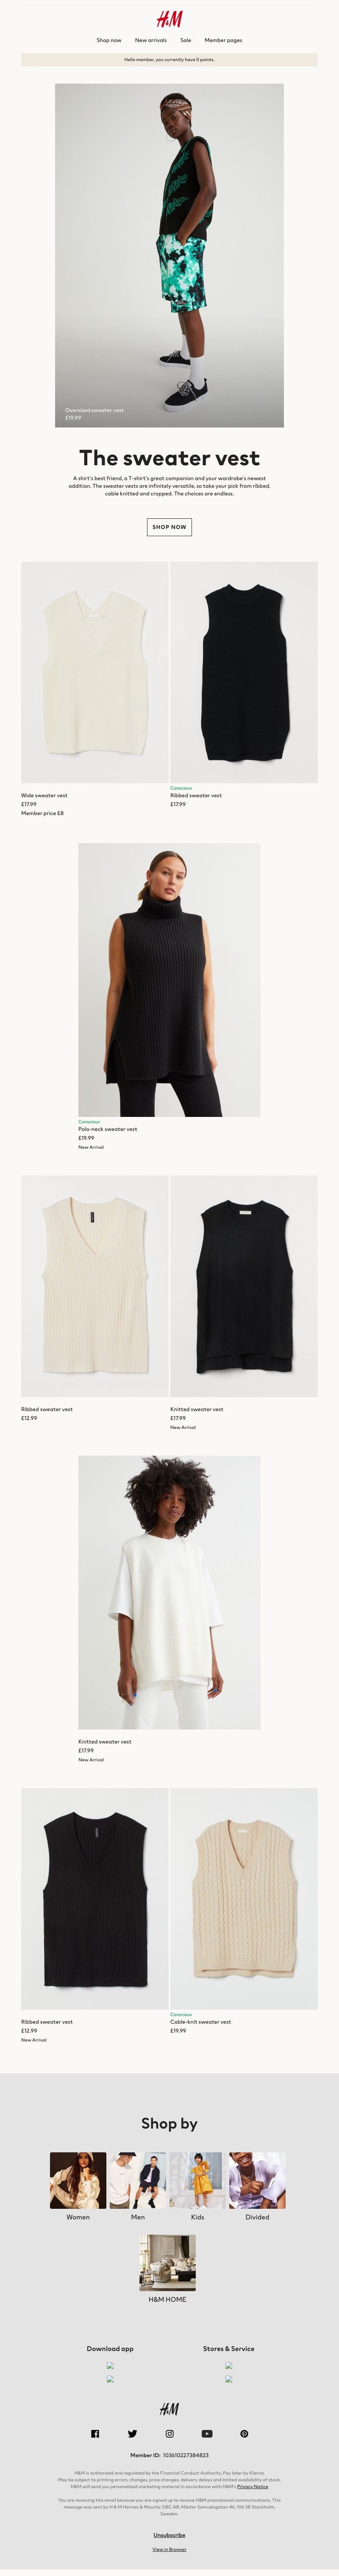Viewport: 339px width, 2576px height.
Task: Select the H&M HOME category thumbnail
Action: 167,2262
